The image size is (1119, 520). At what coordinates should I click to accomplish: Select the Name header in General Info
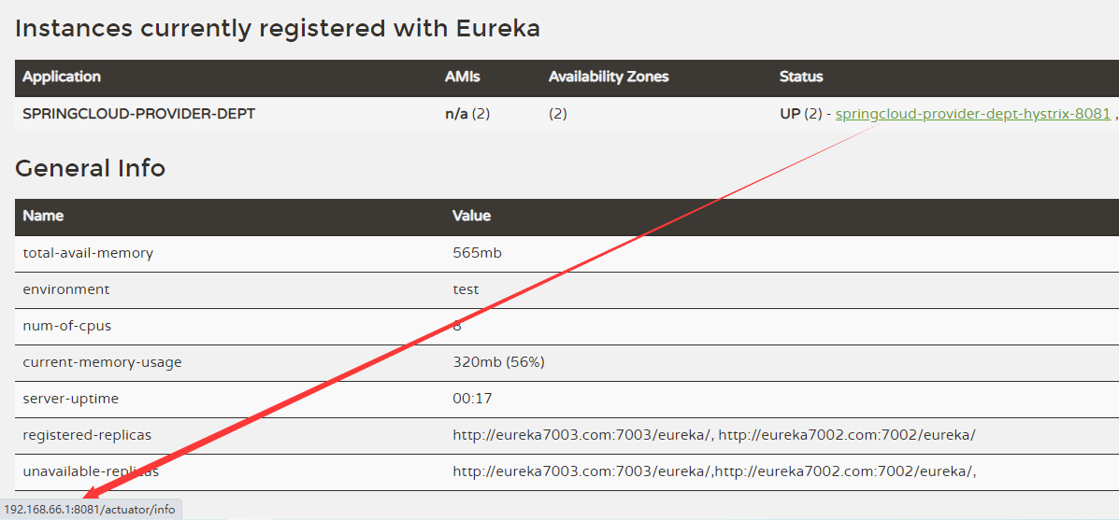coord(43,216)
